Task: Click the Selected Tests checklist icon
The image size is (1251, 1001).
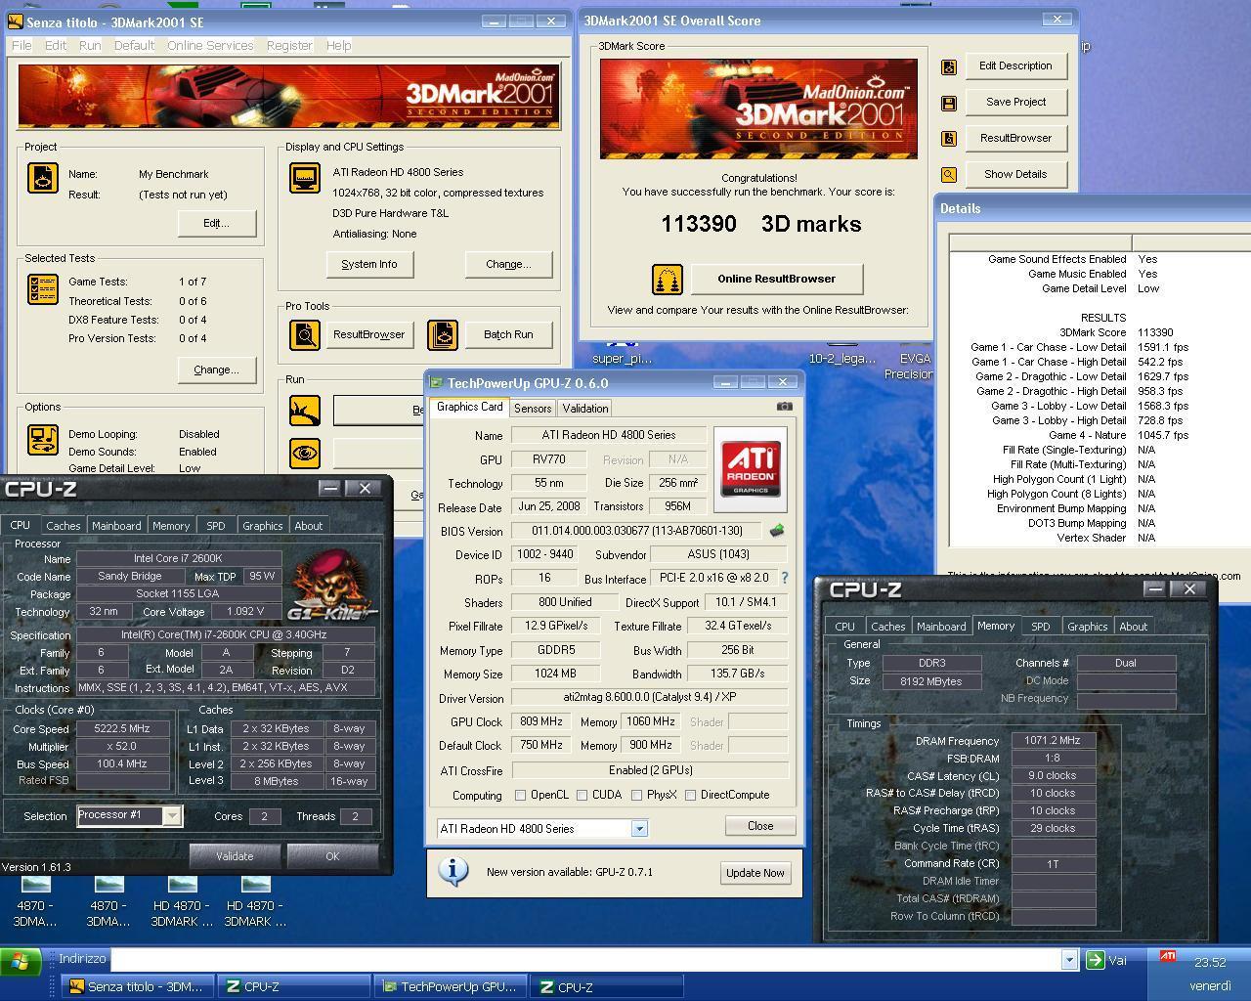Action: coord(42,289)
